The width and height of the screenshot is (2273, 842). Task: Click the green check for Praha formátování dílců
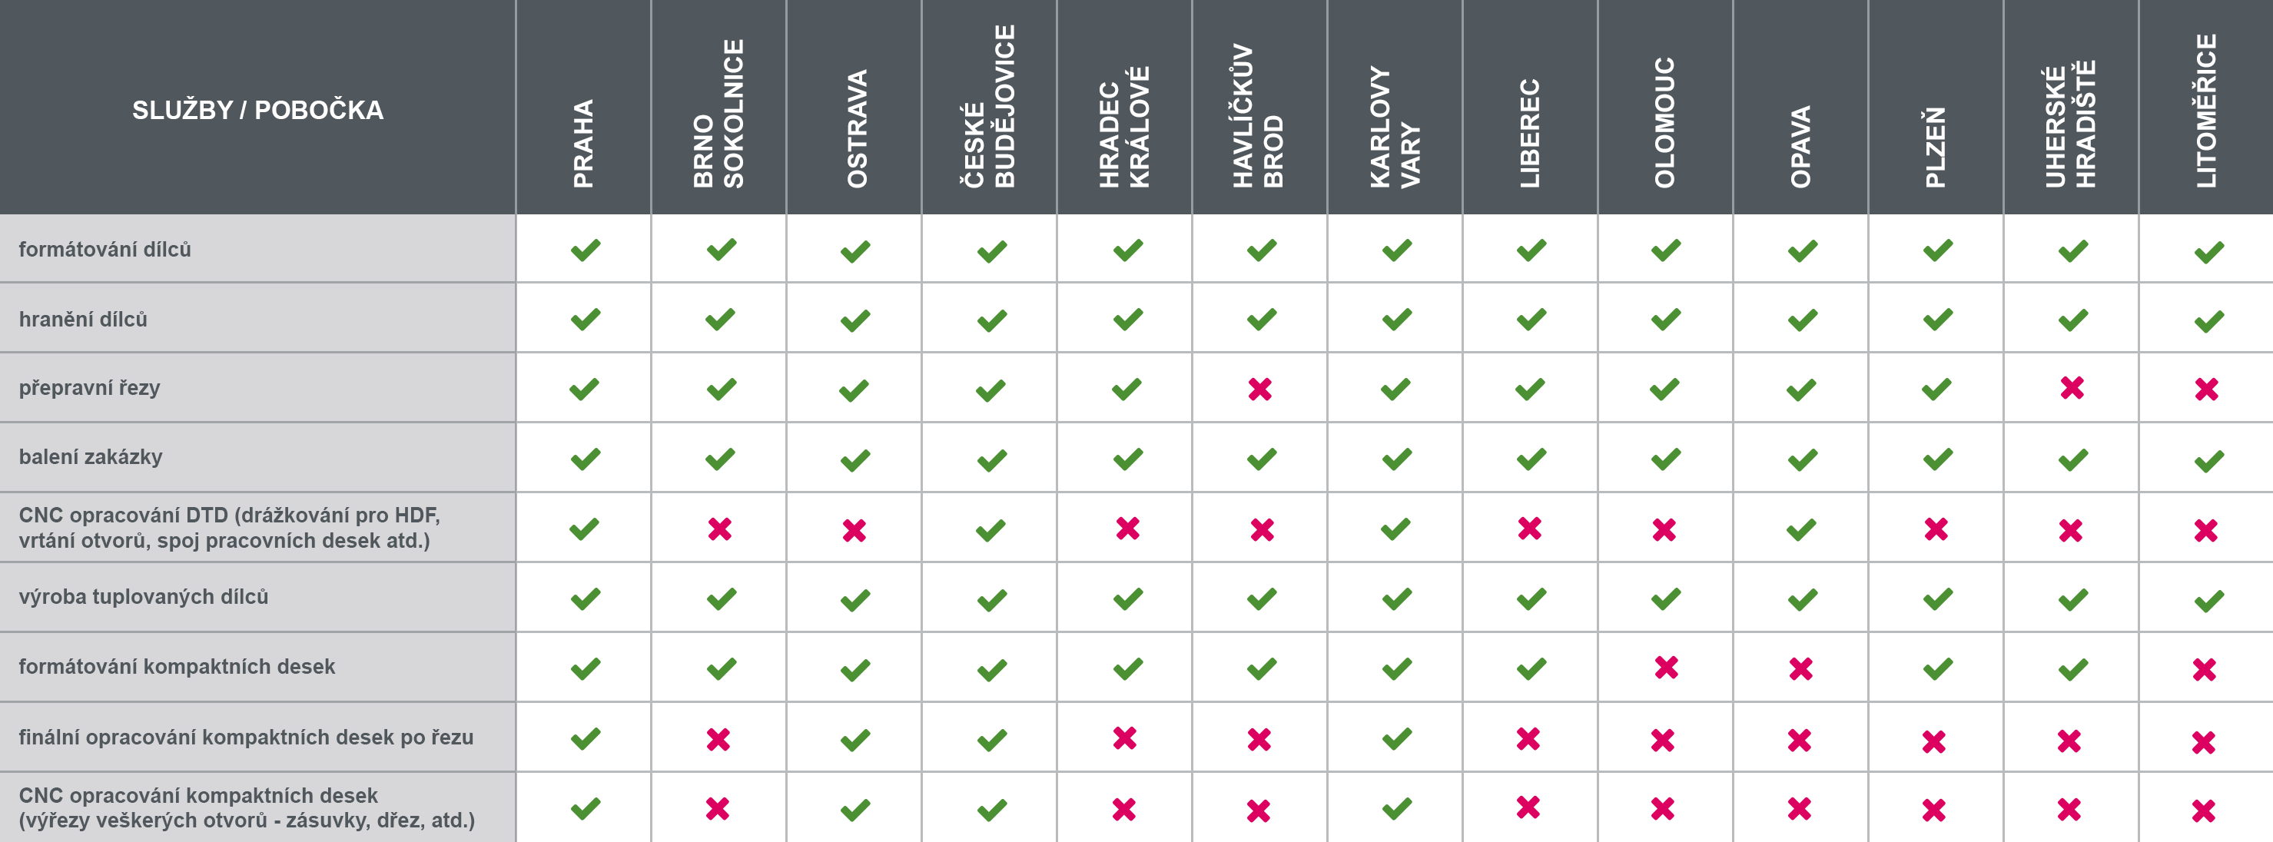pyautogui.click(x=585, y=250)
